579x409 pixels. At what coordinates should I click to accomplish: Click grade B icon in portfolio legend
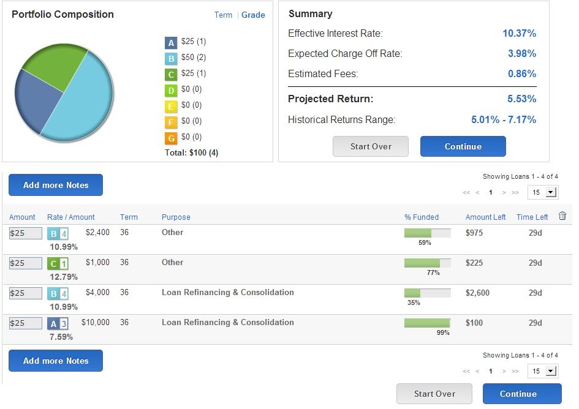pos(171,59)
